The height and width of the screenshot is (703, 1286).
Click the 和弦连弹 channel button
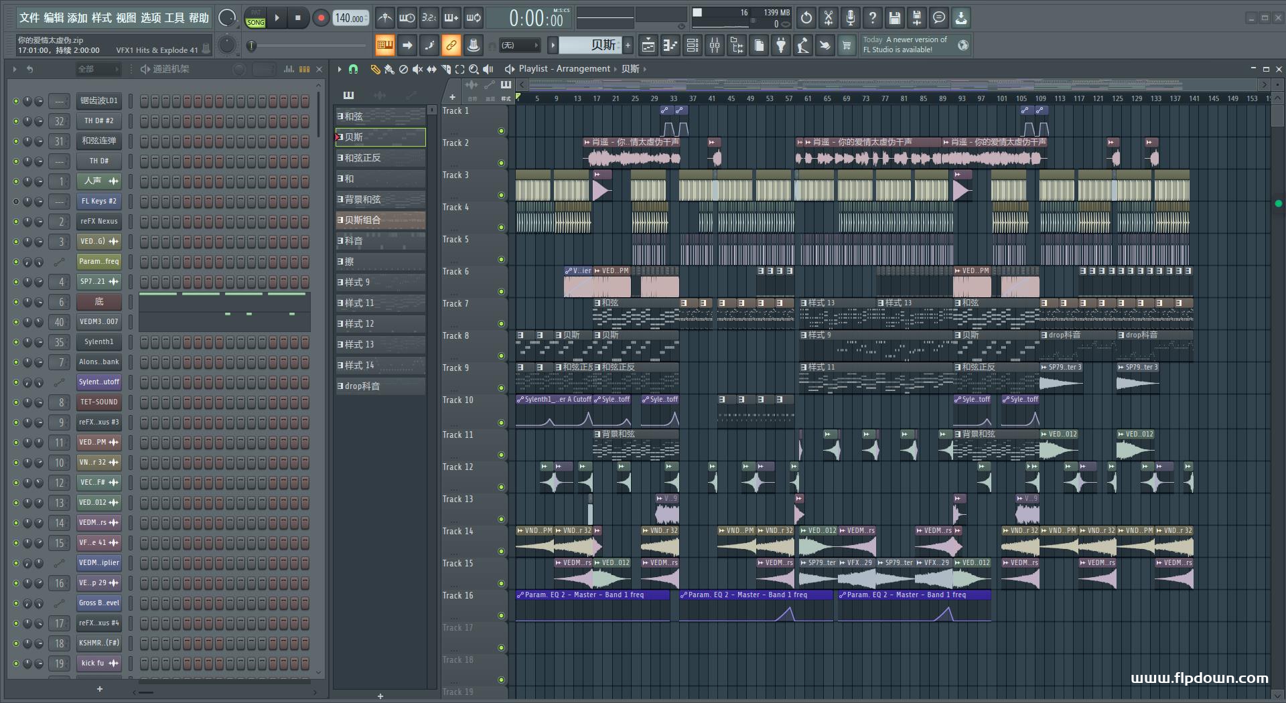(99, 141)
